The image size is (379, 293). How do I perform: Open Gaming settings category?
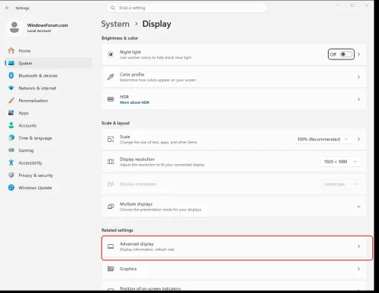49,150
